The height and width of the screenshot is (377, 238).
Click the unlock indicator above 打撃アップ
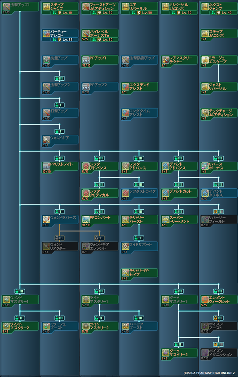point(59,105)
